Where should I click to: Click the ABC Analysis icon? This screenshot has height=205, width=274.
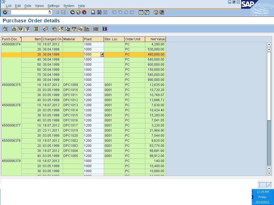[80, 29]
